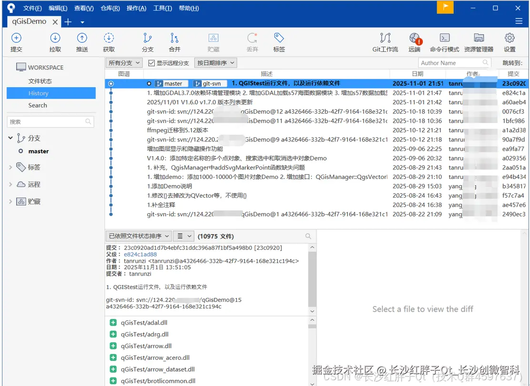Select file qGisTest/arrow_dataset.dll
This screenshot has width=530, height=386.
coord(158,369)
